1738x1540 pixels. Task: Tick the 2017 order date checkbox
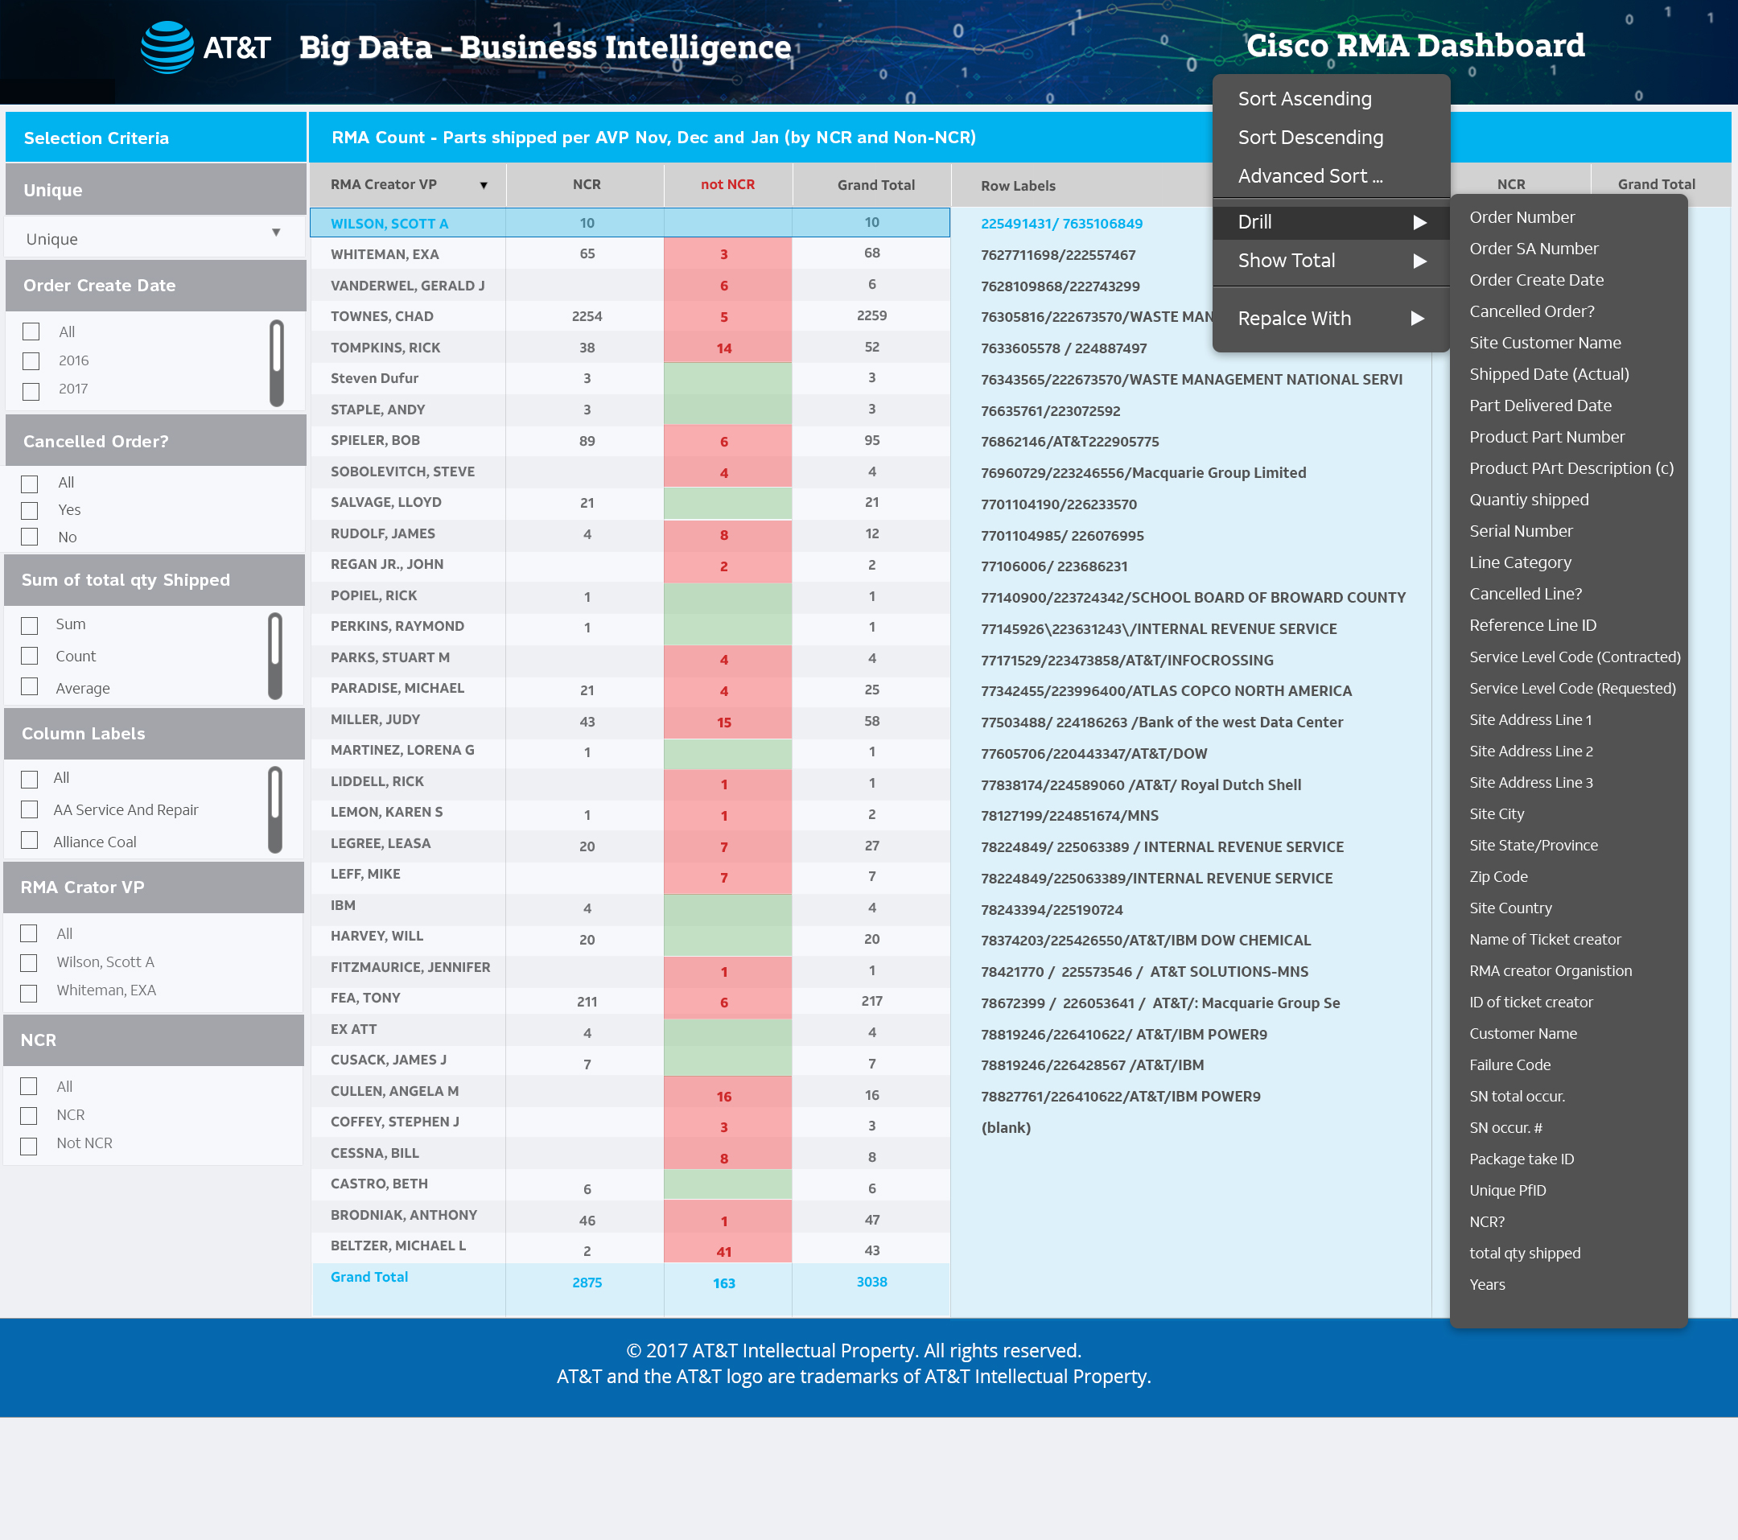pos(31,390)
